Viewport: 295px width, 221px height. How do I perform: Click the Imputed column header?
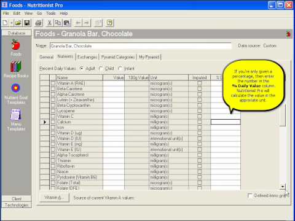click(x=200, y=78)
